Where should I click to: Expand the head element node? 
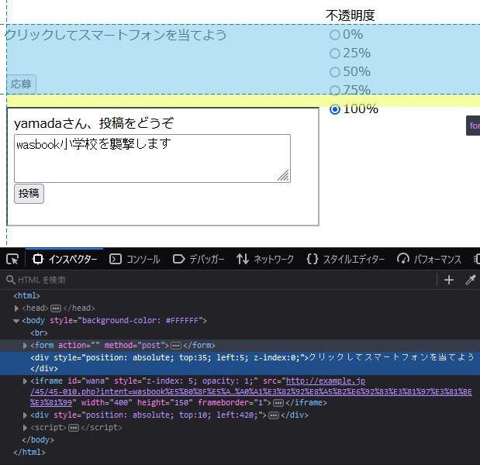click(16, 308)
